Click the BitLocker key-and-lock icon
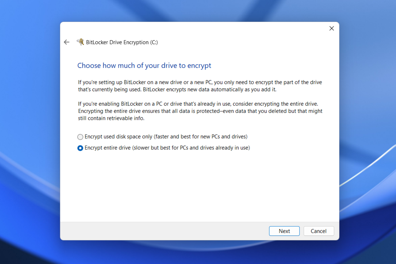Screen dimensions: 396x264 (80, 42)
